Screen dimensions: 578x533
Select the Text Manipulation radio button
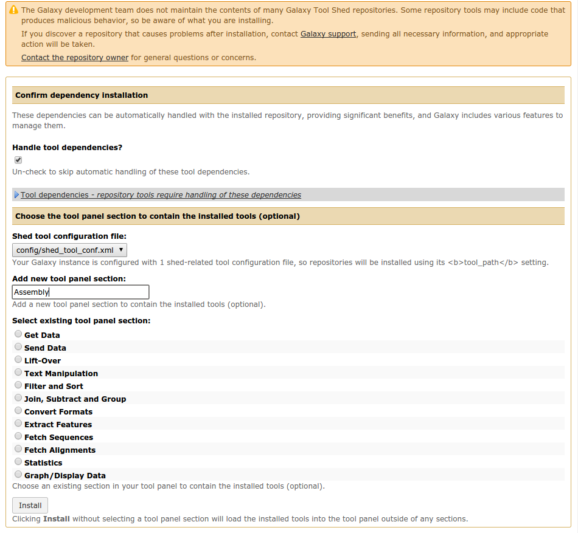[18, 373]
